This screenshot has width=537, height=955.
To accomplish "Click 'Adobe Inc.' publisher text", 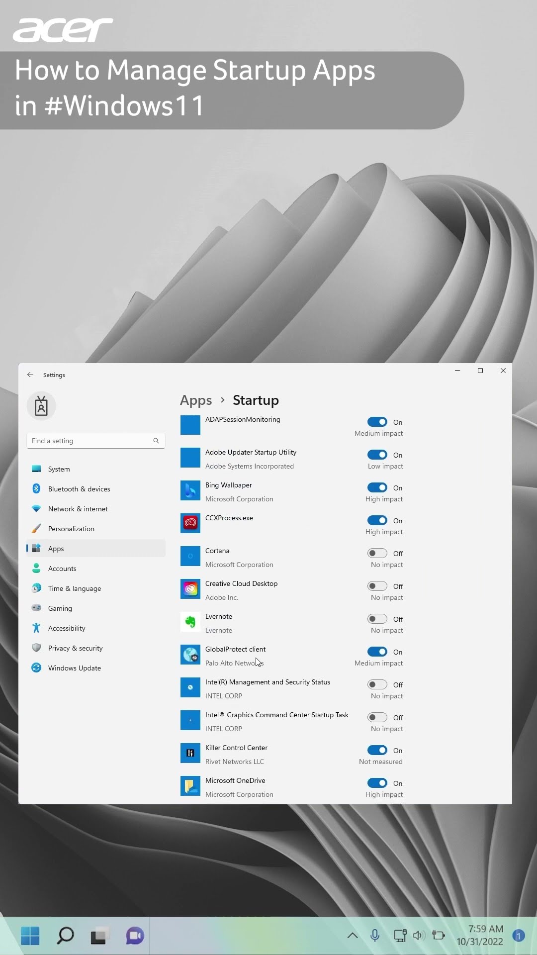I will tap(221, 597).
